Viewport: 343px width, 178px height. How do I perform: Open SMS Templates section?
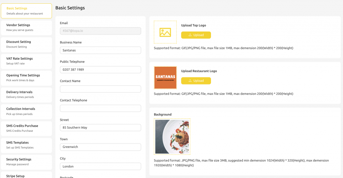click(26, 145)
